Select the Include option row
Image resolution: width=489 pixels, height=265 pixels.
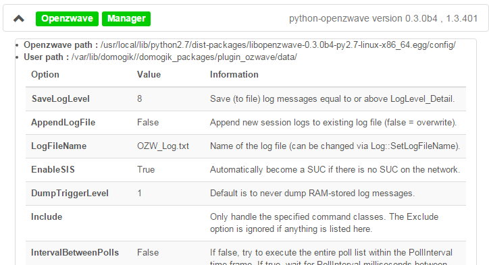[x=246, y=223]
